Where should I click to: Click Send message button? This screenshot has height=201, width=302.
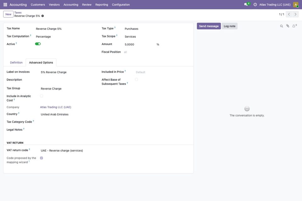click(x=209, y=26)
